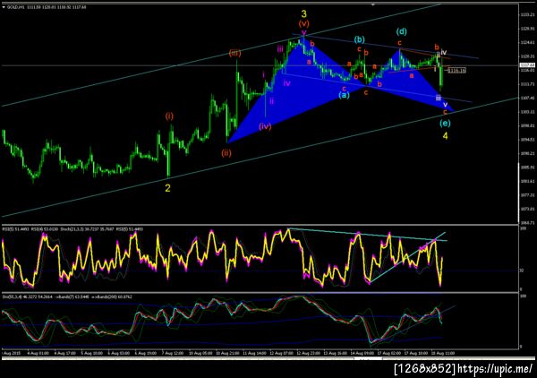Click the horizontal scrollbar thumb below the chart
The height and width of the screenshot is (378, 537).
[x=368, y=359]
